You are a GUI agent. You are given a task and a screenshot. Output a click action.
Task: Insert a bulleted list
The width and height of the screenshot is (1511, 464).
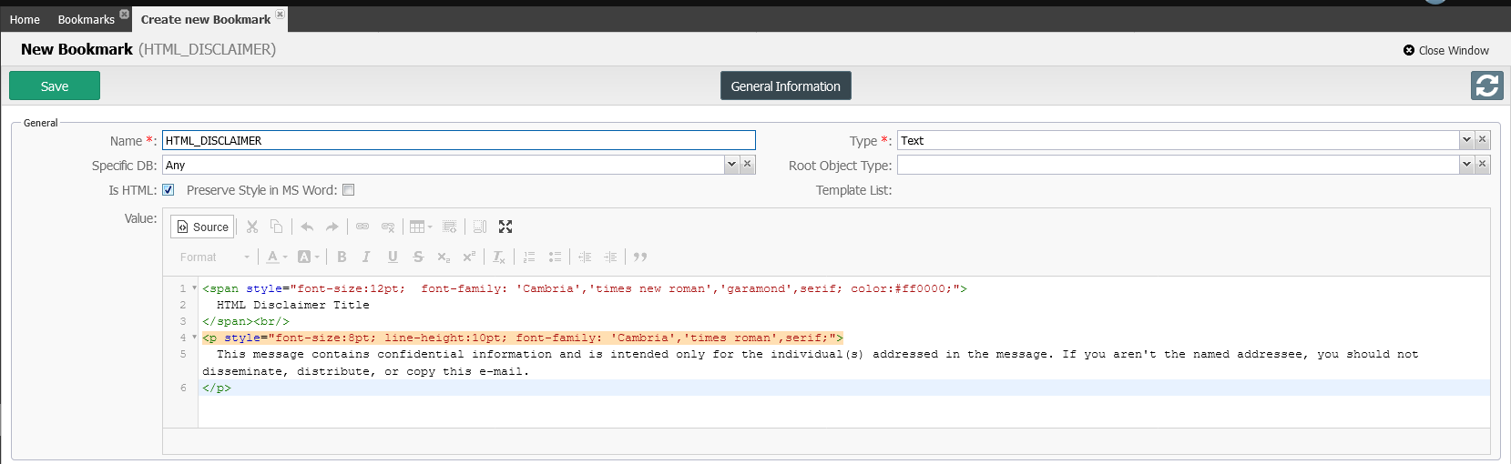[x=555, y=257]
